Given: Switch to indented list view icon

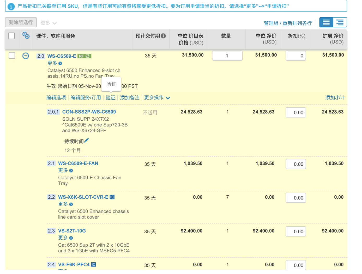Looking at the screenshot, I should [x=340, y=22].
